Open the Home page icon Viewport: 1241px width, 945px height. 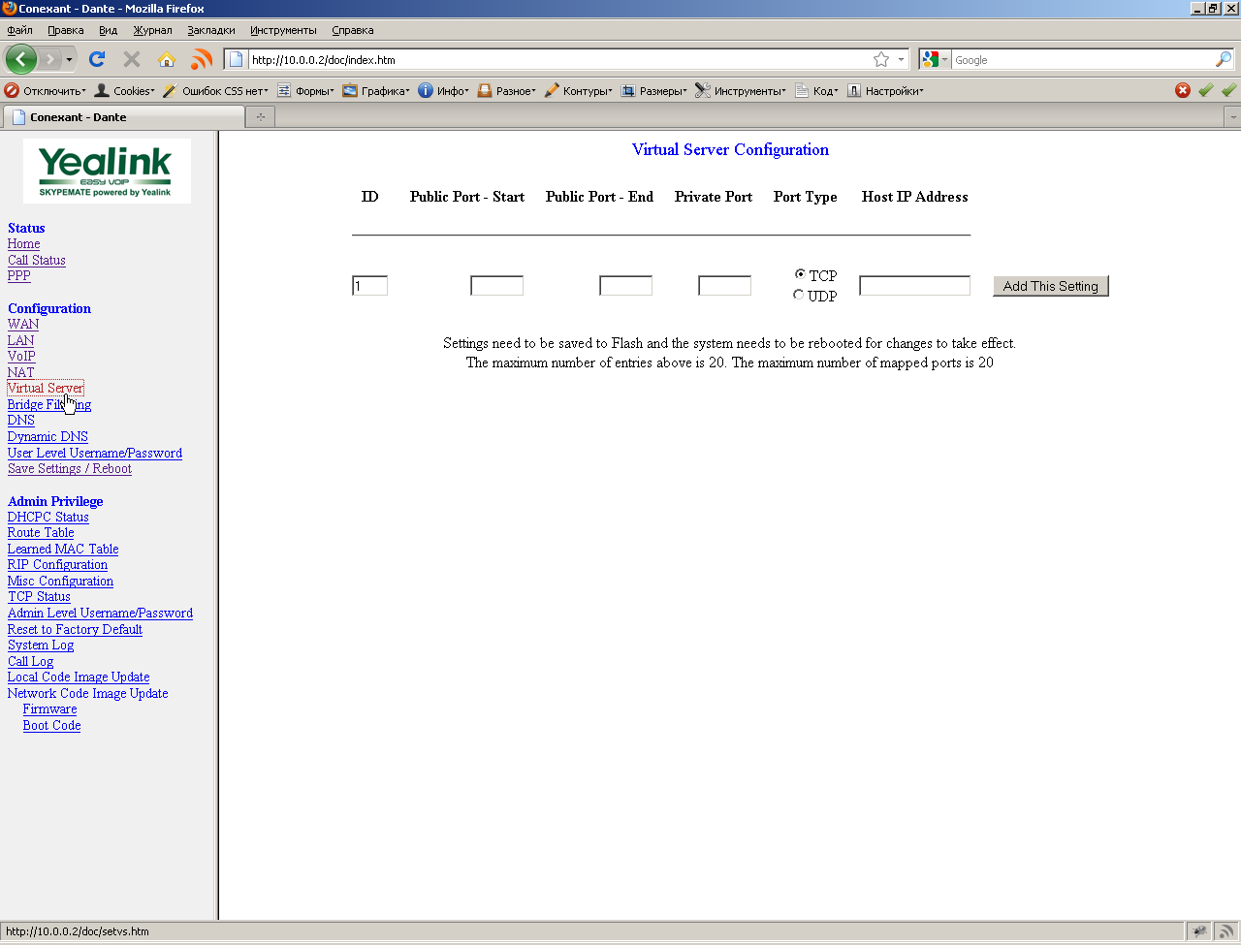[x=167, y=59]
